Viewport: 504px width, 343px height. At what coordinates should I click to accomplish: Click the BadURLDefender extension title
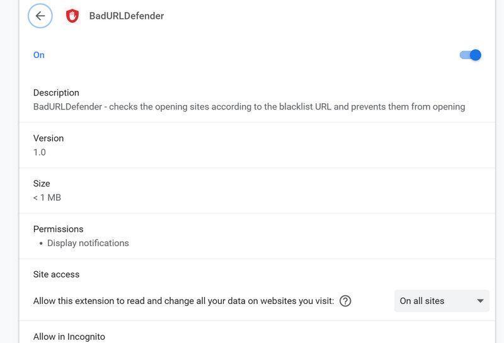click(127, 16)
